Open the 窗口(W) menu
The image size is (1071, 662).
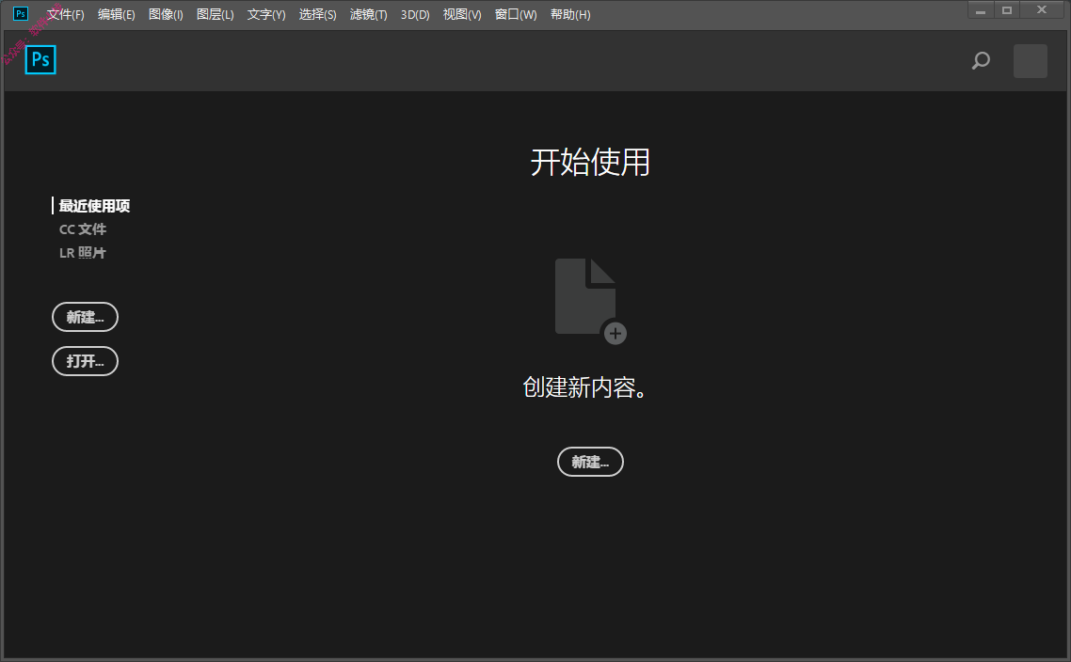(x=516, y=14)
